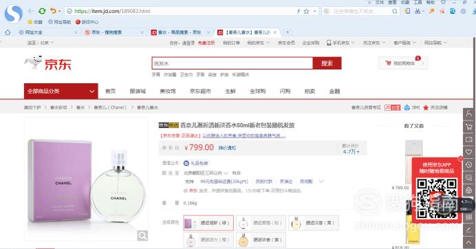The height and width of the screenshot is (249, 476).
Task: Open the 工具 menu in browser menu bar
Action: pos(418,2)
